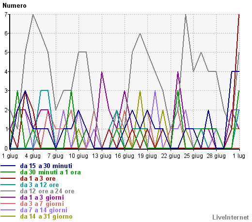
Task: Click the 'da 12 ore a 24 ore' legend label
Action: pyautogui.click(x=47, y=191)
